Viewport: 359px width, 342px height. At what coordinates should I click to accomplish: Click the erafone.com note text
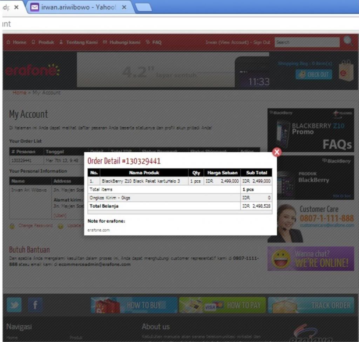click(99, 230)
